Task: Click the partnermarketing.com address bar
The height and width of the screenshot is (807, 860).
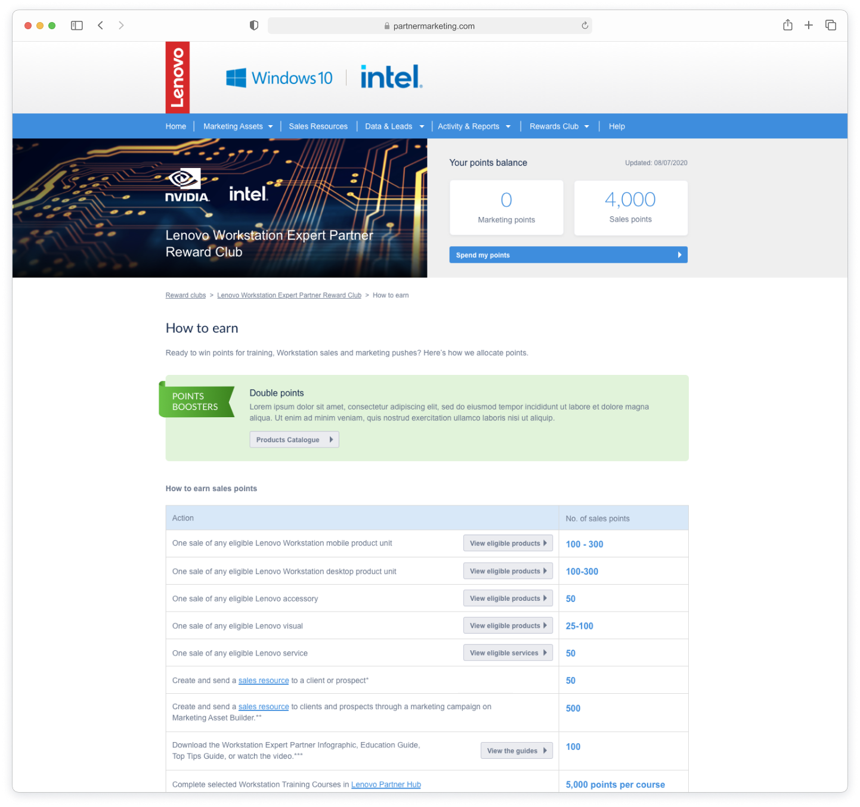Action: [429, 26]
